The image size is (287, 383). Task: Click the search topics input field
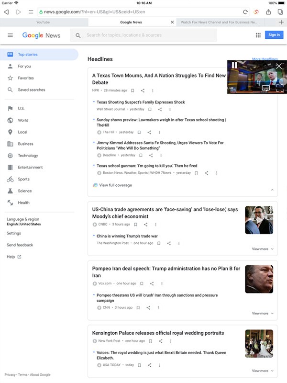click(148, 35)
